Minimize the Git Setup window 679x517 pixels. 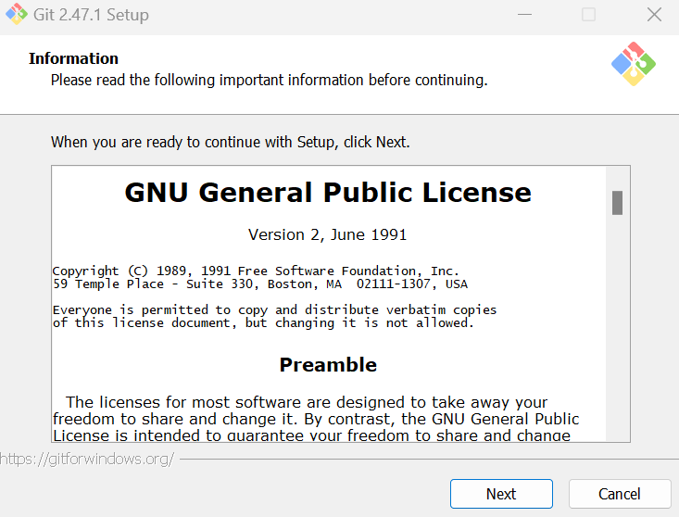524,14
